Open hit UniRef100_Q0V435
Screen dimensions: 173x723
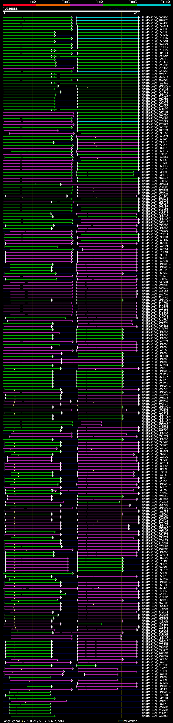click(155, 23)
